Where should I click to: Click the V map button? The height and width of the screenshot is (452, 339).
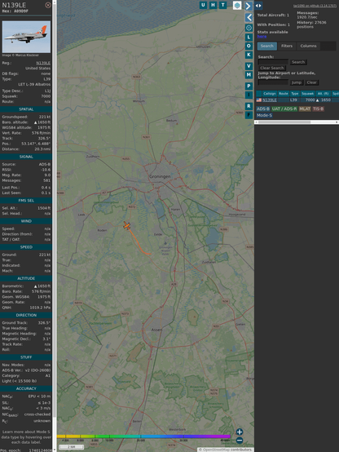(x=249, y=66)
